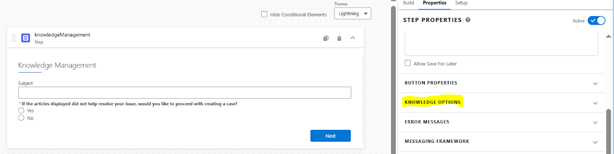Expand the Error Messages section
This screenshot has height=154, width=614.
pyautogui.click(x=595, y=123)
